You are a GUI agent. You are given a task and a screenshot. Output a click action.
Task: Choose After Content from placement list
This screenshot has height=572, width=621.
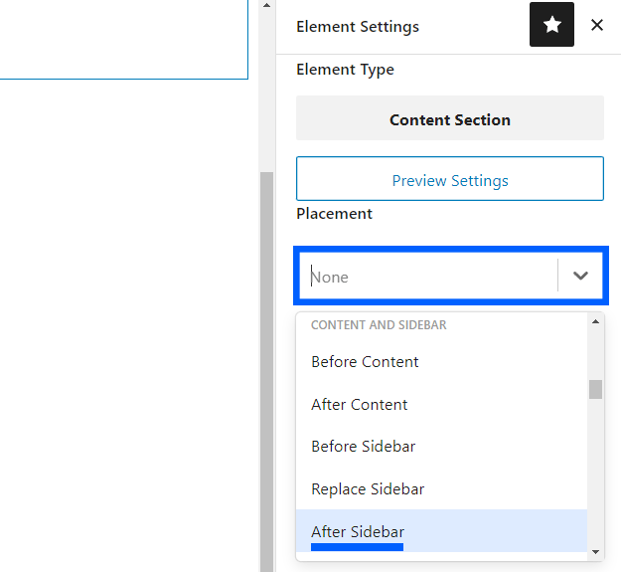coord(359,404)
